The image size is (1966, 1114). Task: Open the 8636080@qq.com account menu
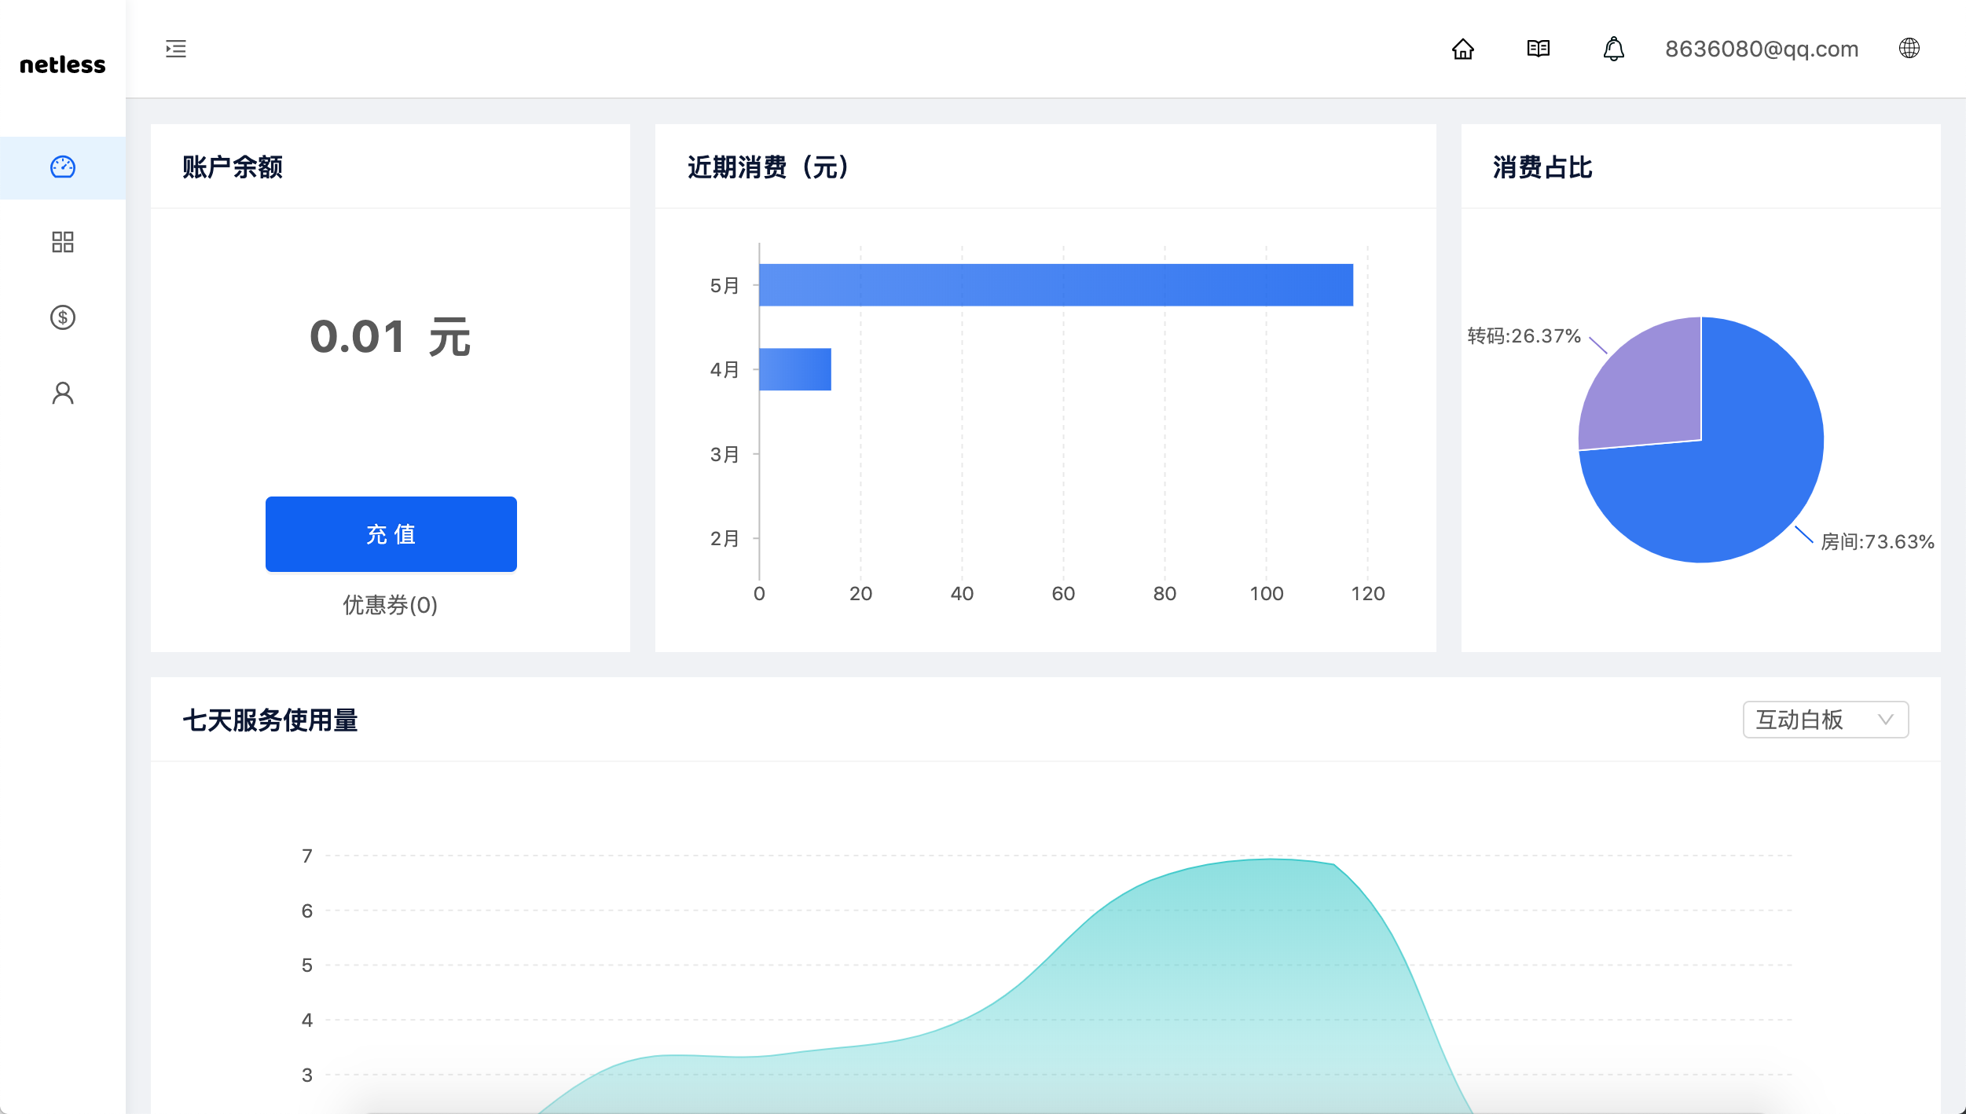pyautogui.click(x=1761, y=49)
